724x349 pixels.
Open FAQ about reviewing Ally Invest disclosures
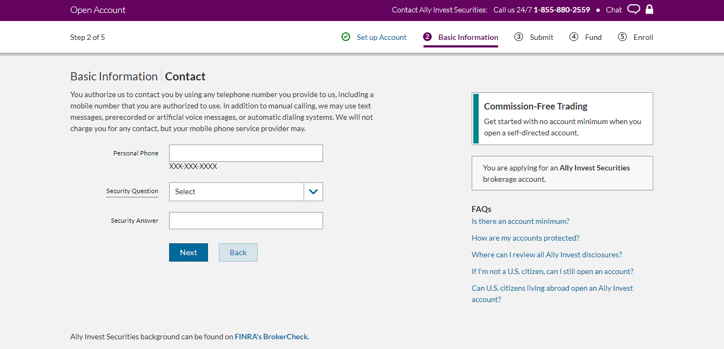click(547, 255)
